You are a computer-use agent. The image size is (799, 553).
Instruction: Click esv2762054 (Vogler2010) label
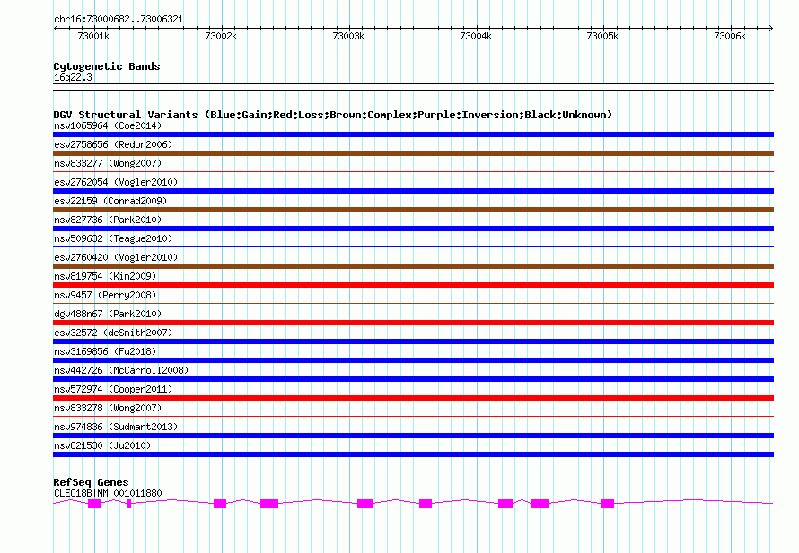click(x=116, y=182)
